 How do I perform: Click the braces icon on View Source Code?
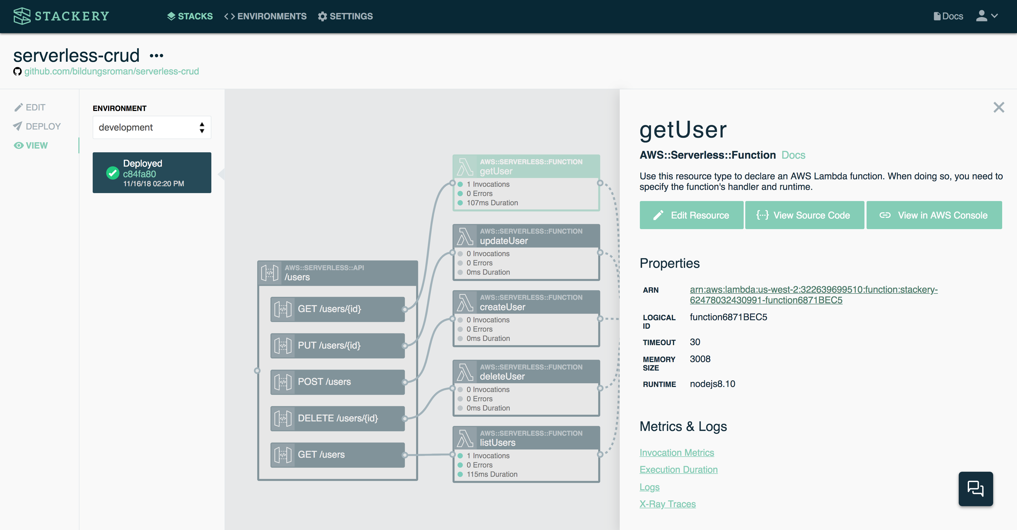pyautogui.click(x=762, y=215)
